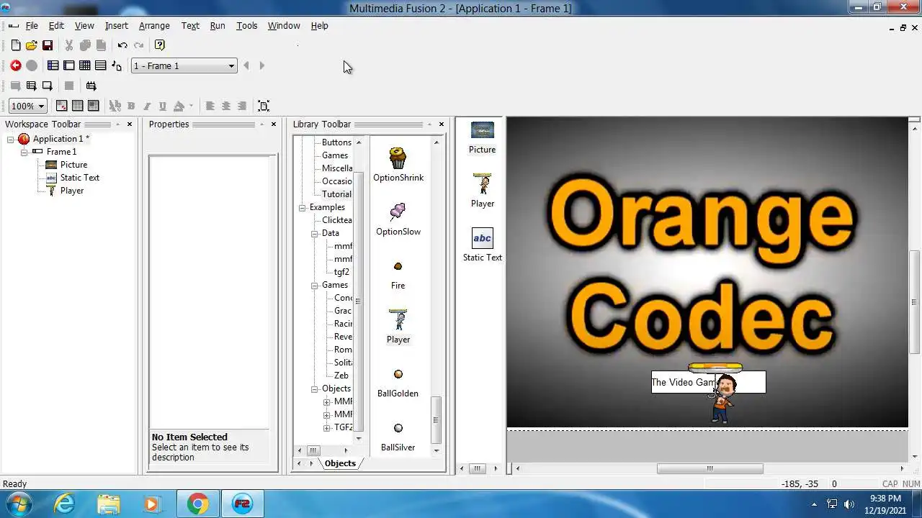Toggle Italic text formatting

147,106
